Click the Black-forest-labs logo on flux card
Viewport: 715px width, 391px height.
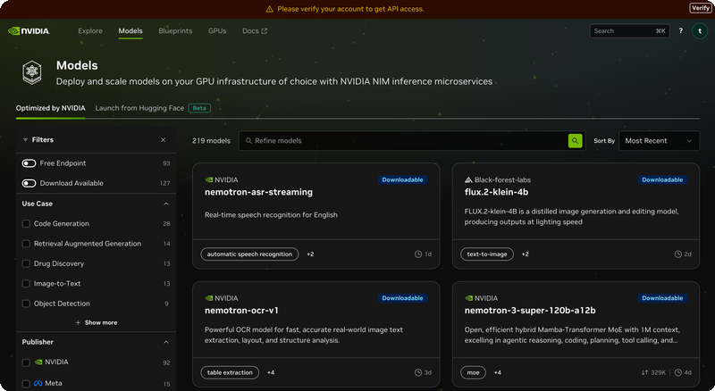click(x=468, y=180)
